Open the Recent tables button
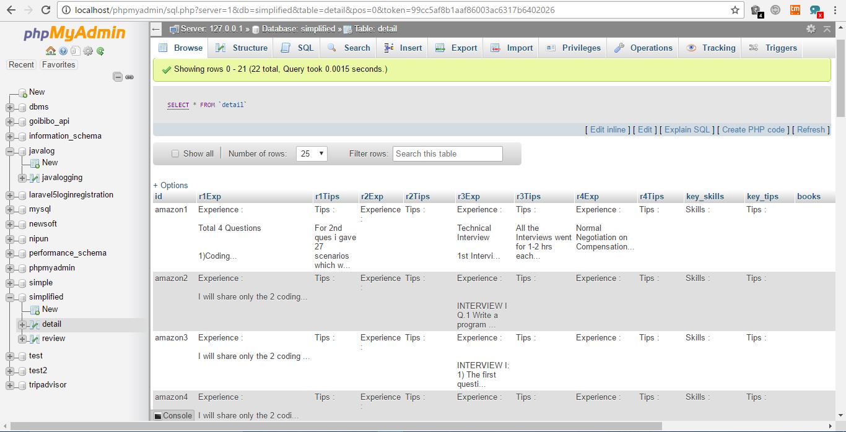The height and width of the screenshot is (432, 846). pyautogui.click(x=22, y=65)
